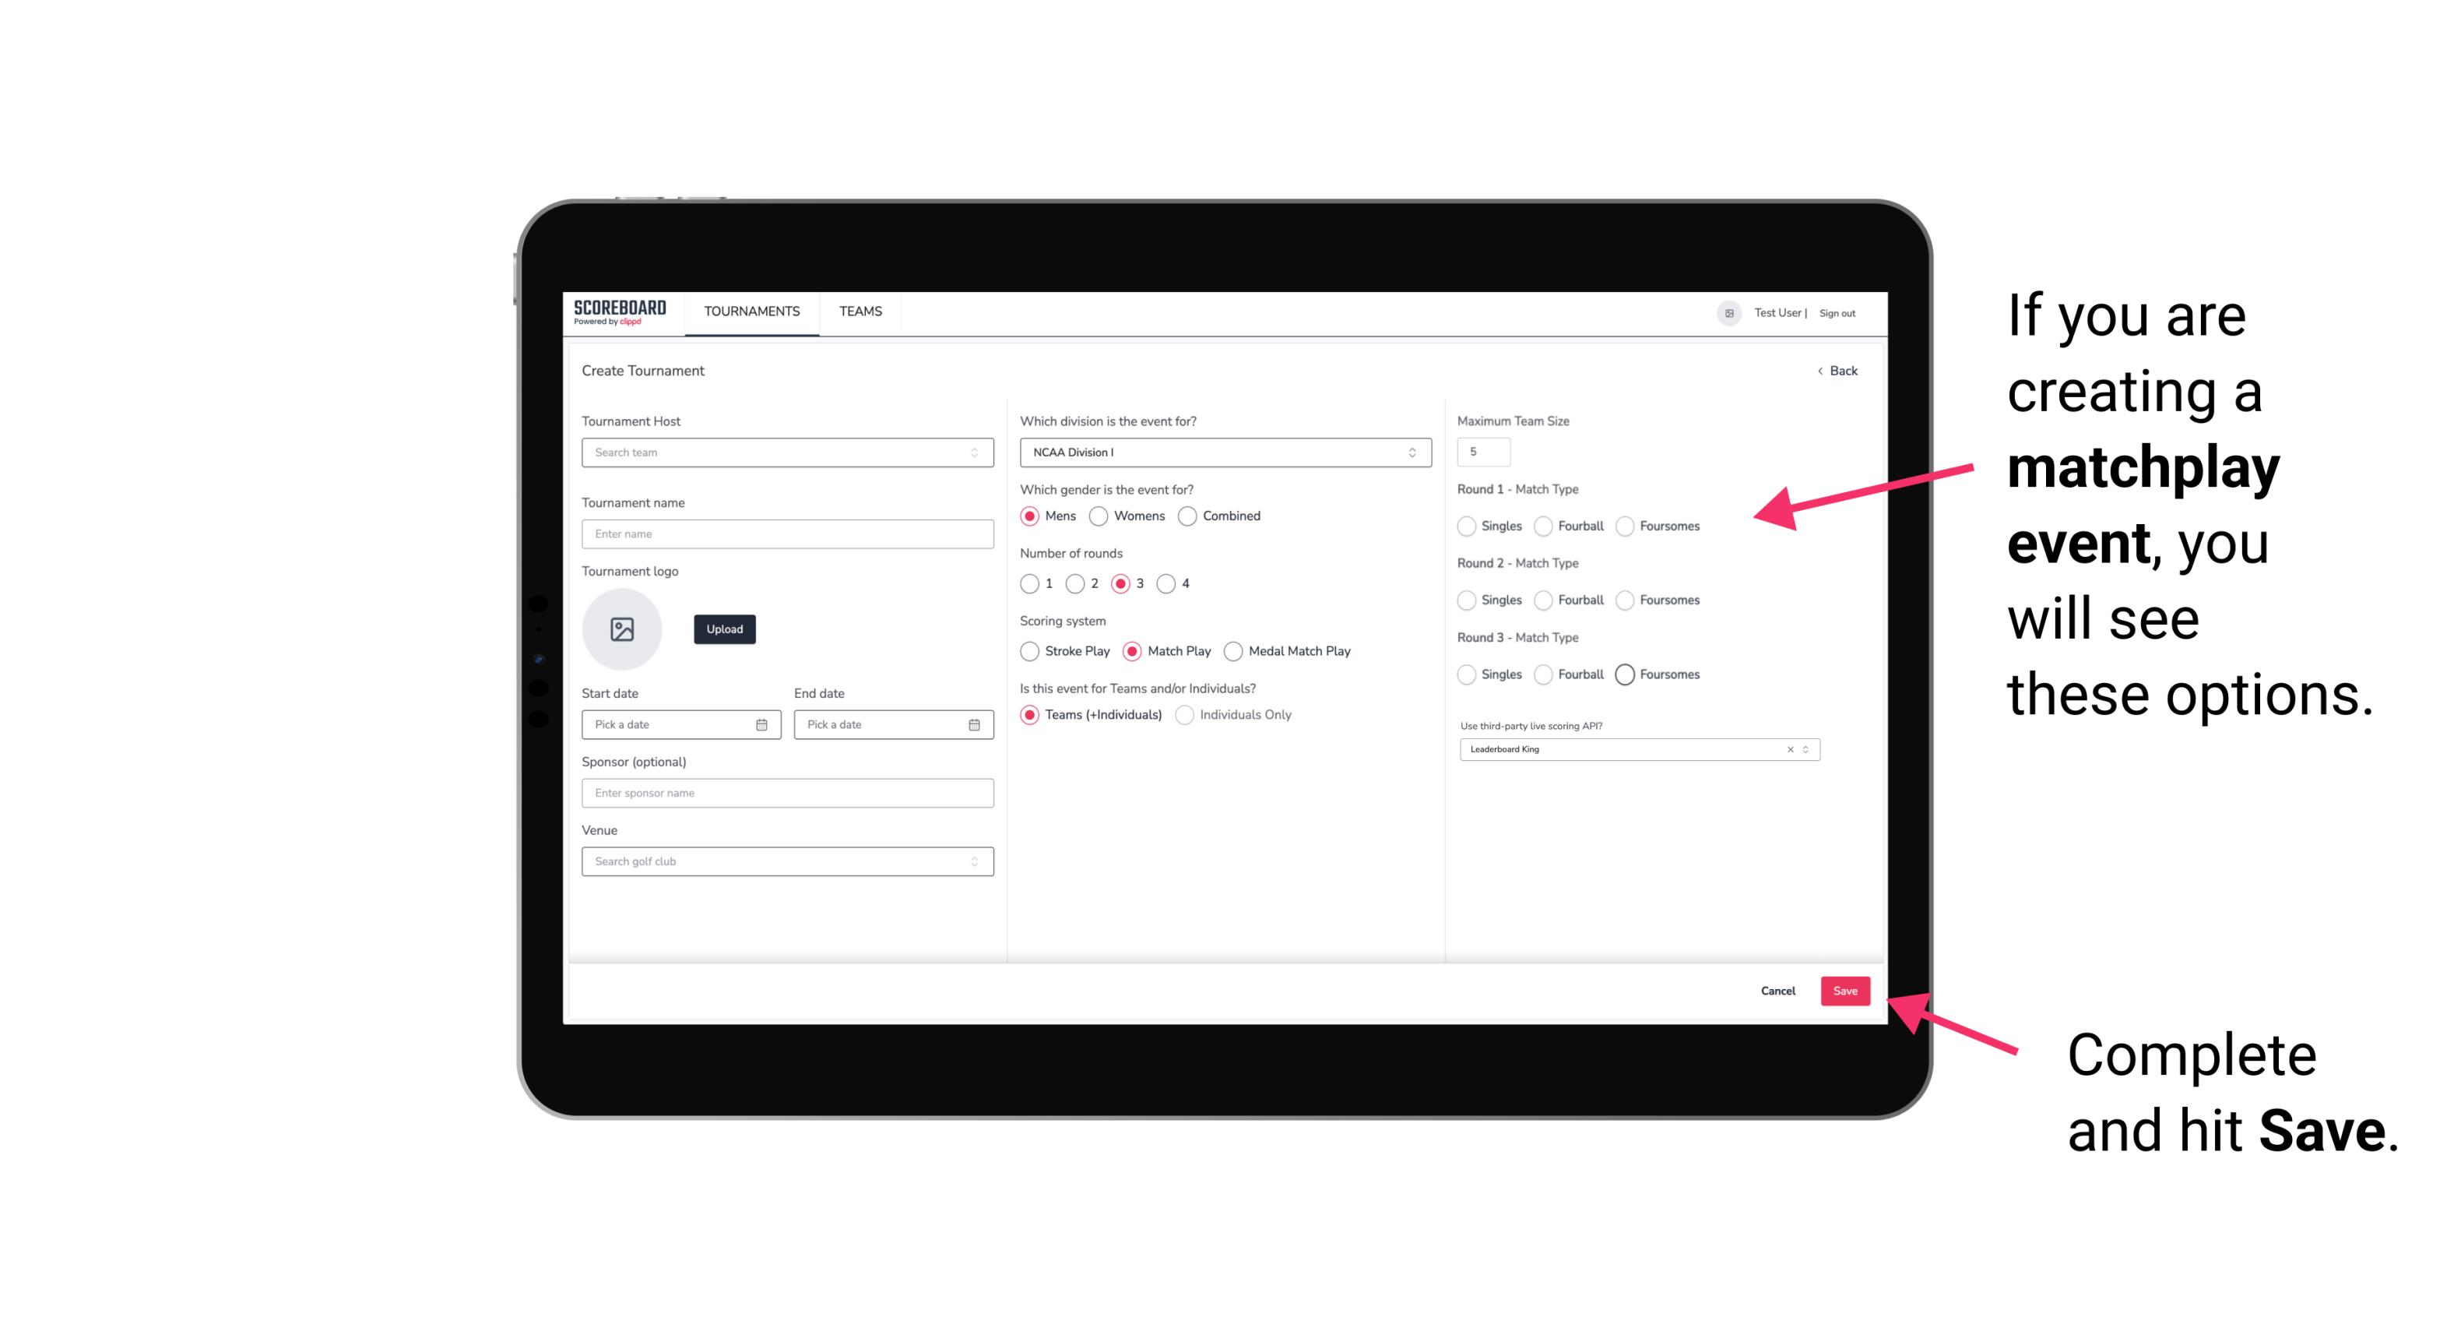The image size is (2447, 1317).
Task: Switch to the TOURNAMENTS tab
Action: (751, 312)
